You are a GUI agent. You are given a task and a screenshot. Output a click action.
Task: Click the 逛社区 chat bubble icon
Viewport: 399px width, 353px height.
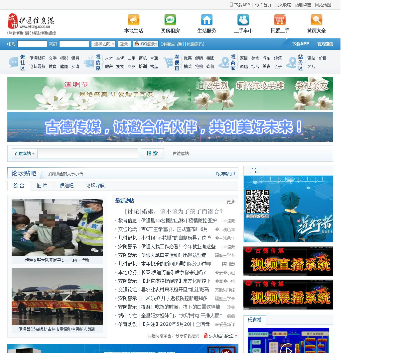click(x=14, y=62)
